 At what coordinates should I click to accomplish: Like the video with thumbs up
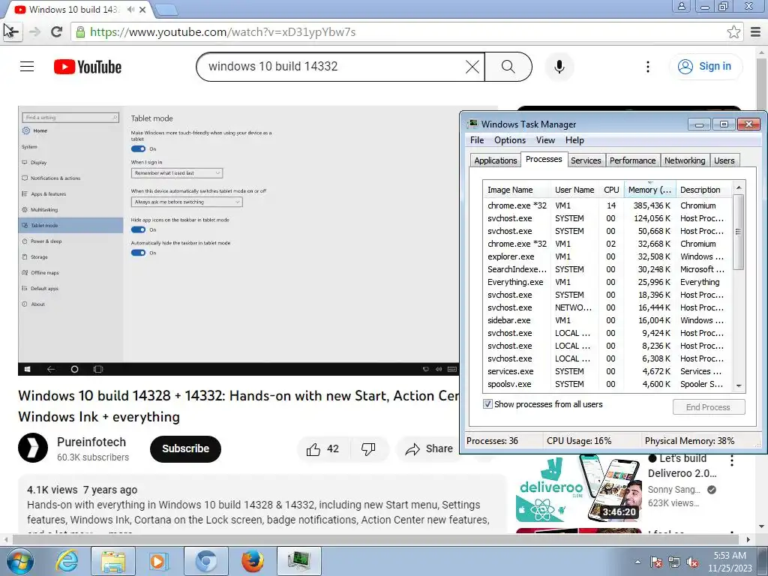pos(322,448)
